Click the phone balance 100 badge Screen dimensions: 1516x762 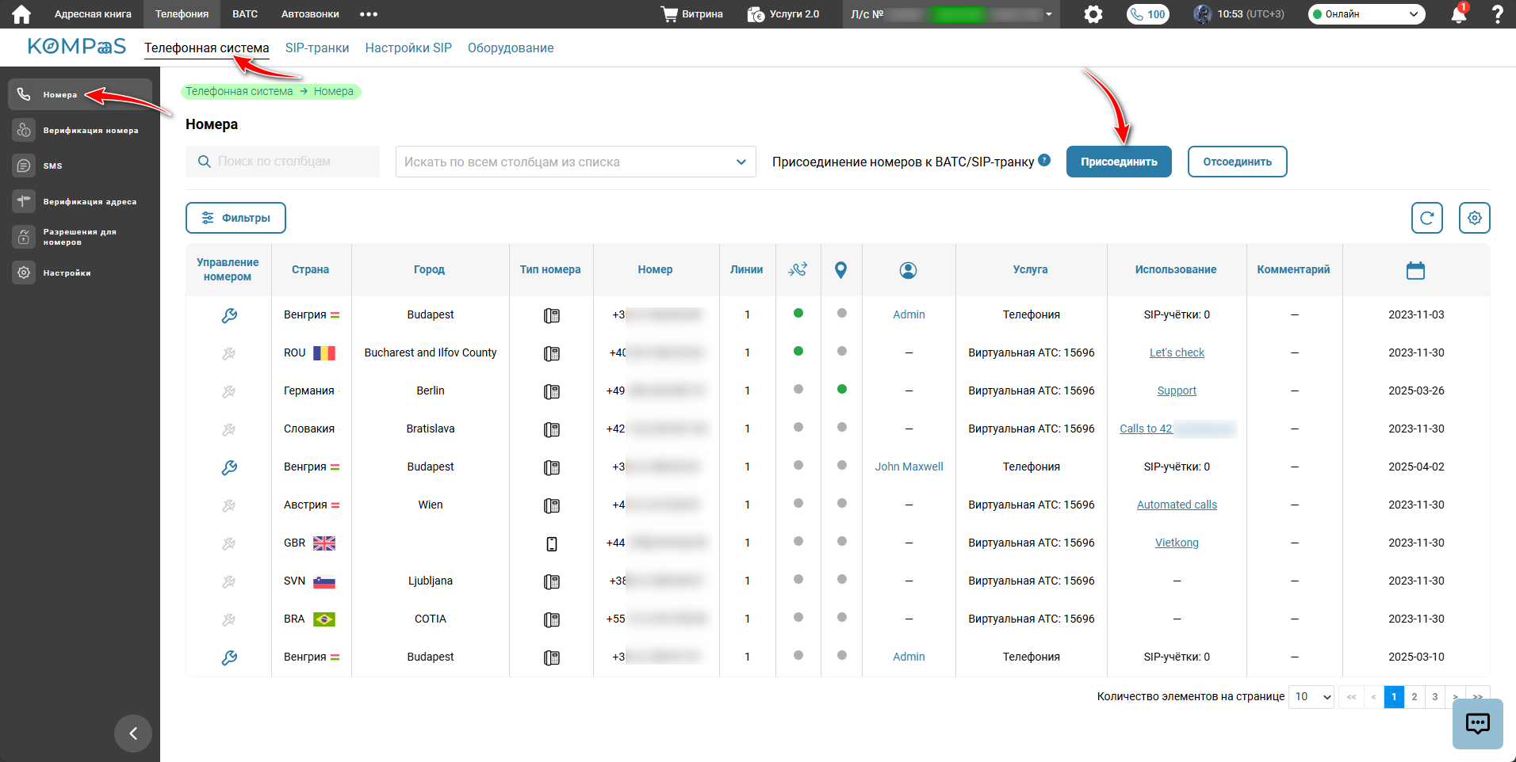click(x=1148, y=14)
